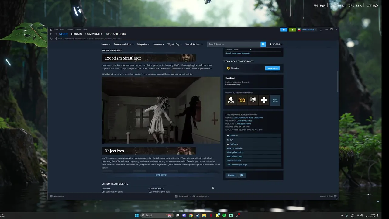This screenshot has width=389, height=219.
Task: Click the open book achievement icon
Action: [x=253, y=100]
